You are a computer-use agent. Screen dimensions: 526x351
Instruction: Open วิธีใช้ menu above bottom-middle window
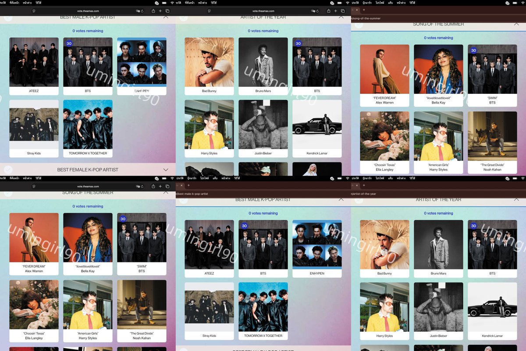pyautogui.click(x=237, y=178)
